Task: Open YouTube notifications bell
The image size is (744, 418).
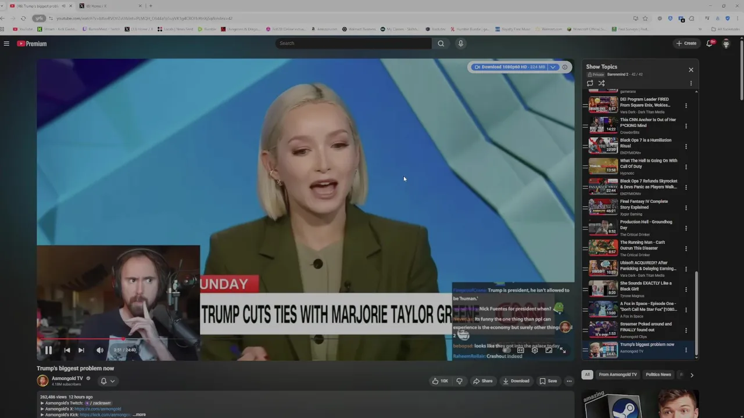Action: pos(710,44)
